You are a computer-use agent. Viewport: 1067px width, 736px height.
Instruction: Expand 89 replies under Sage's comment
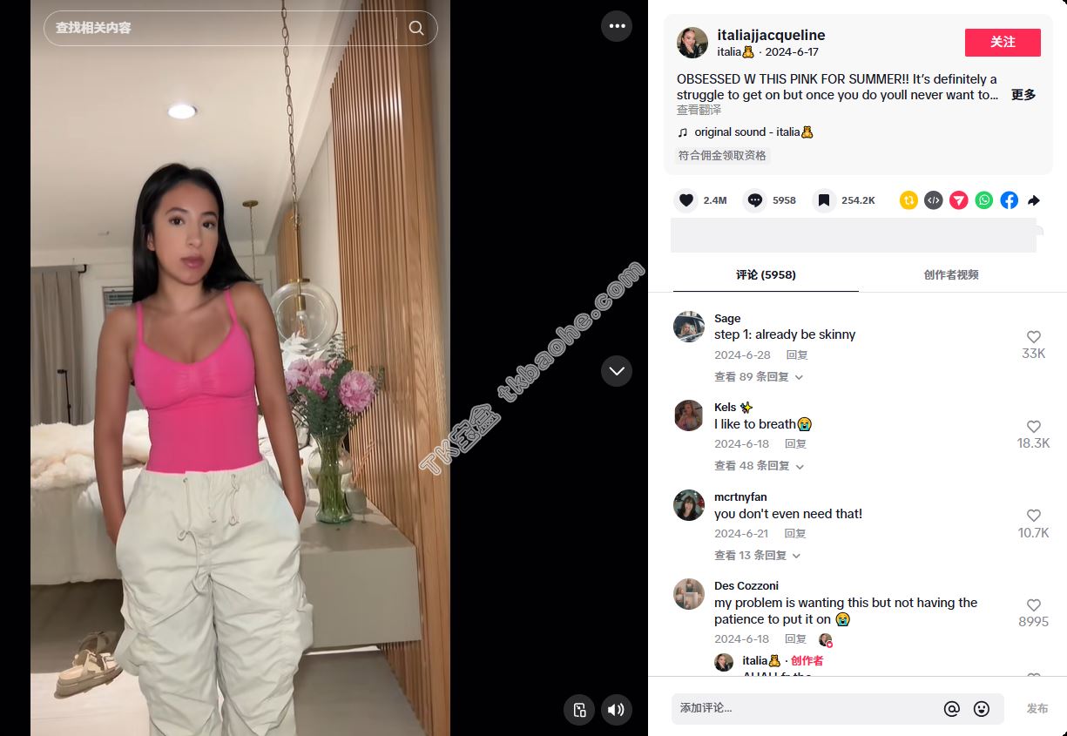[759, 377]
